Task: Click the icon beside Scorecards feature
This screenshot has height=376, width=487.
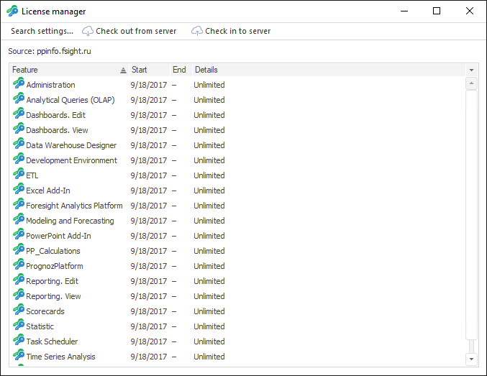Action: (19, 311)
